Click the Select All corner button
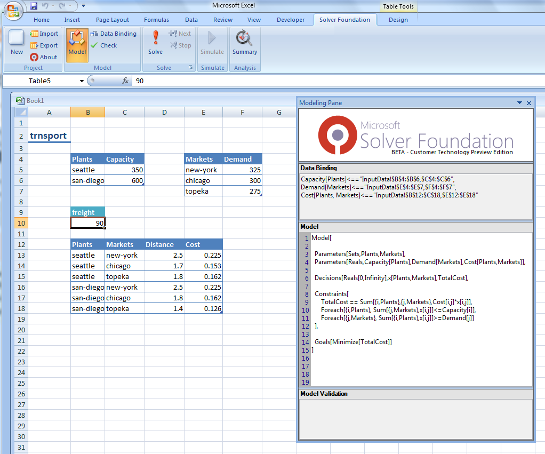545x454 pixels. click(x=21, y=112)
